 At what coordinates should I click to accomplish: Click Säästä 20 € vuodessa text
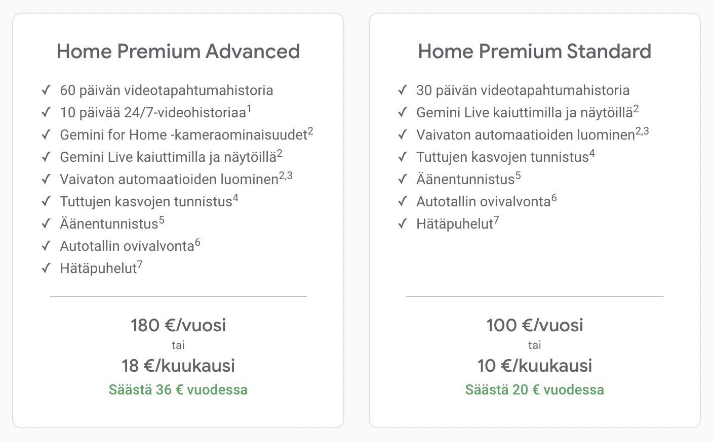click(x=535, y=390)
